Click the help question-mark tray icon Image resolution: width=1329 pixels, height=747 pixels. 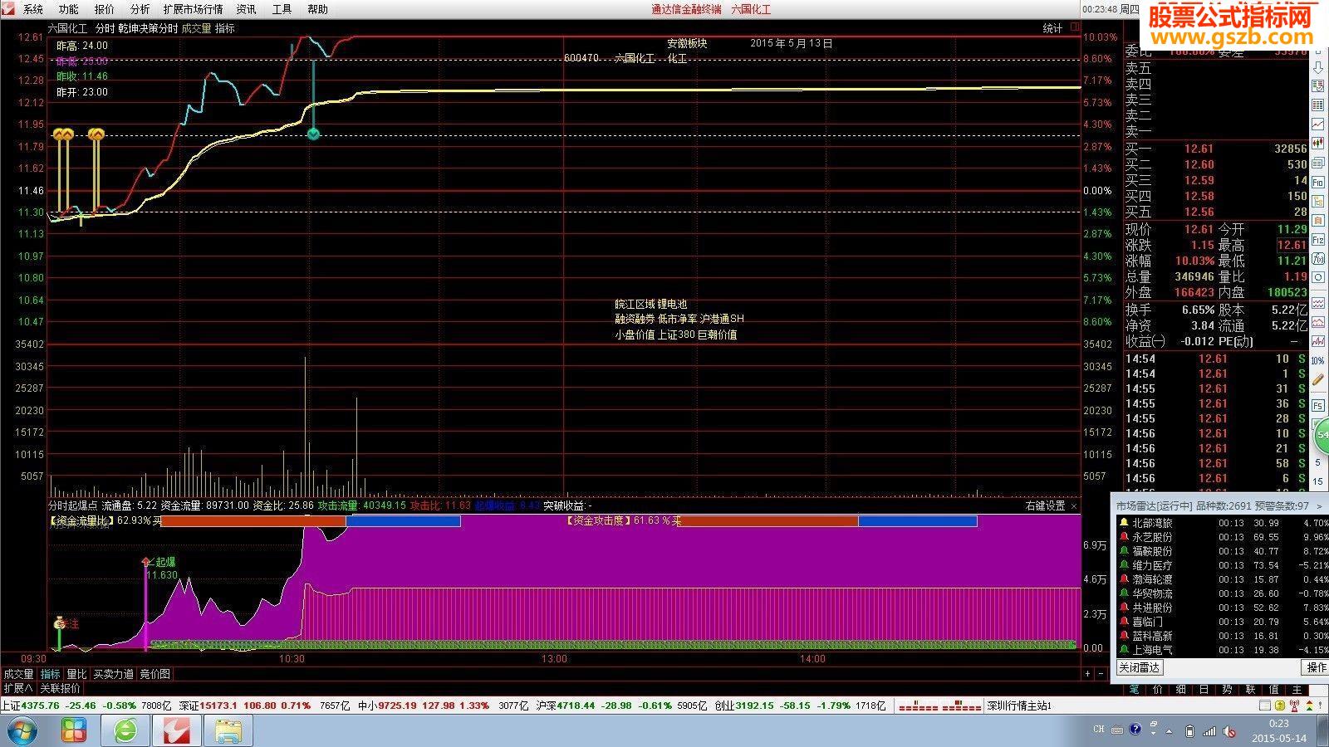coord(1135,729)
